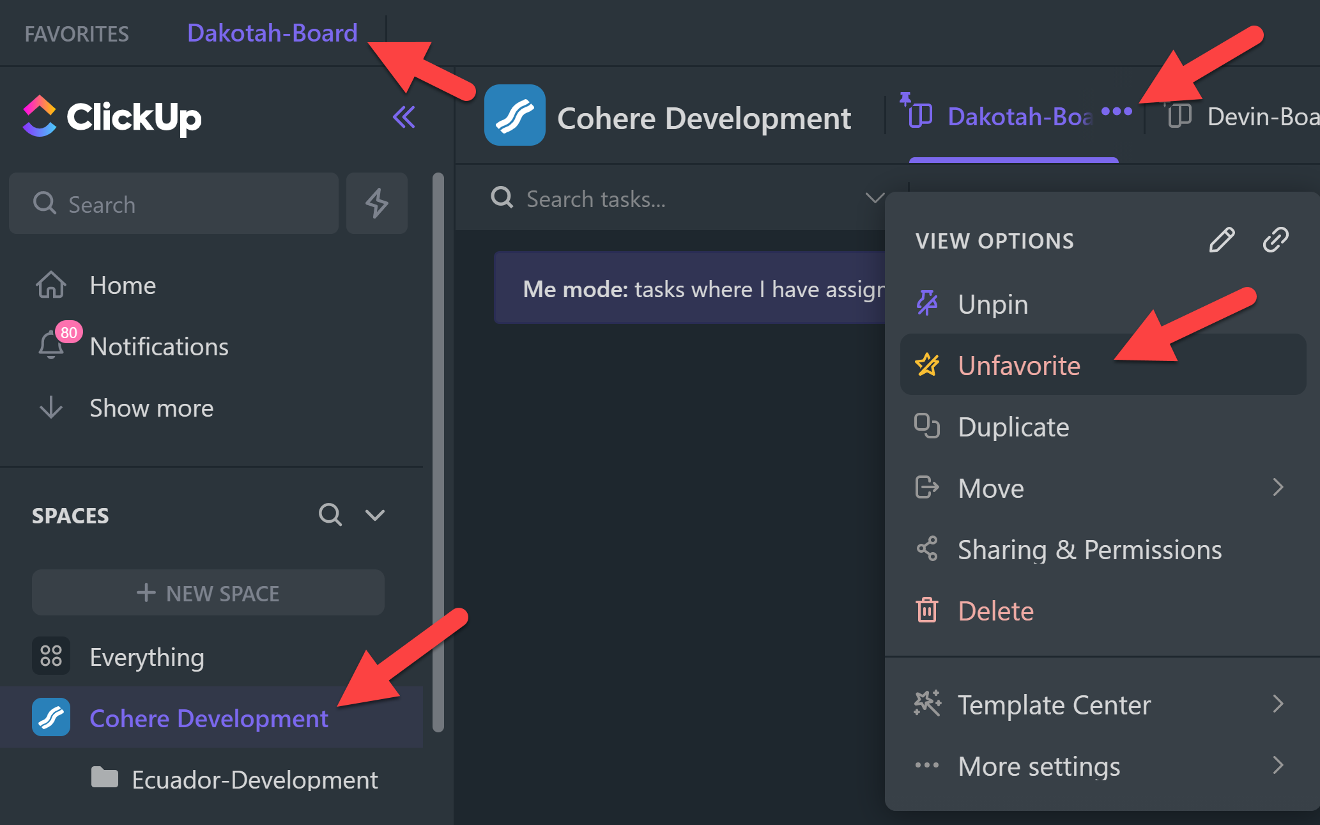Click the sidebar vertical scrollbar
Viewport: 1320px width, 825px height.
(438, 452)
